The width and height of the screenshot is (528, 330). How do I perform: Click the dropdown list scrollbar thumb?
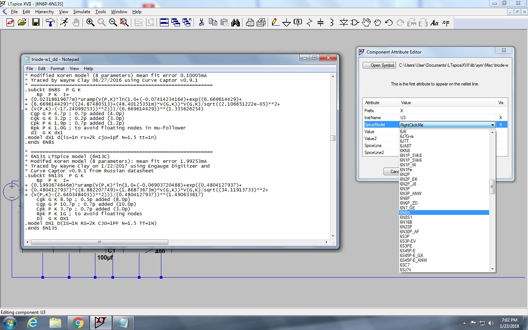coord(492,187)
